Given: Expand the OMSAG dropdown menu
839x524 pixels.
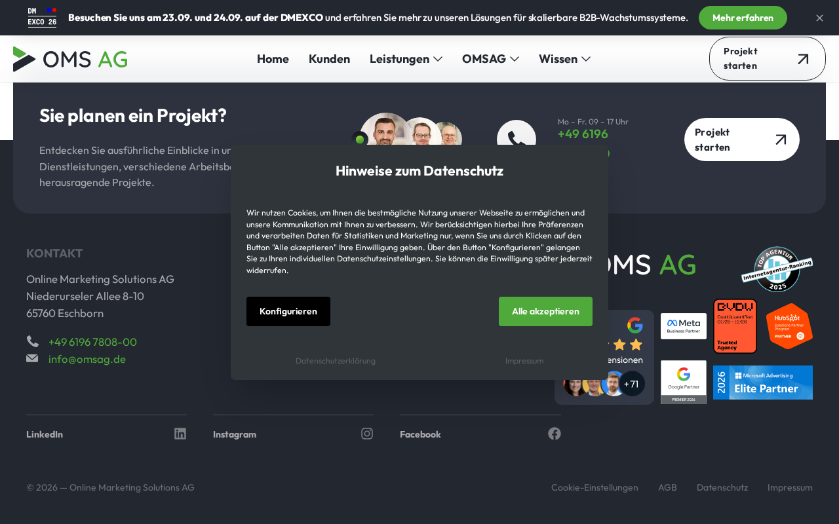Looking at the screenshot, I should click(x=490, y=59).
